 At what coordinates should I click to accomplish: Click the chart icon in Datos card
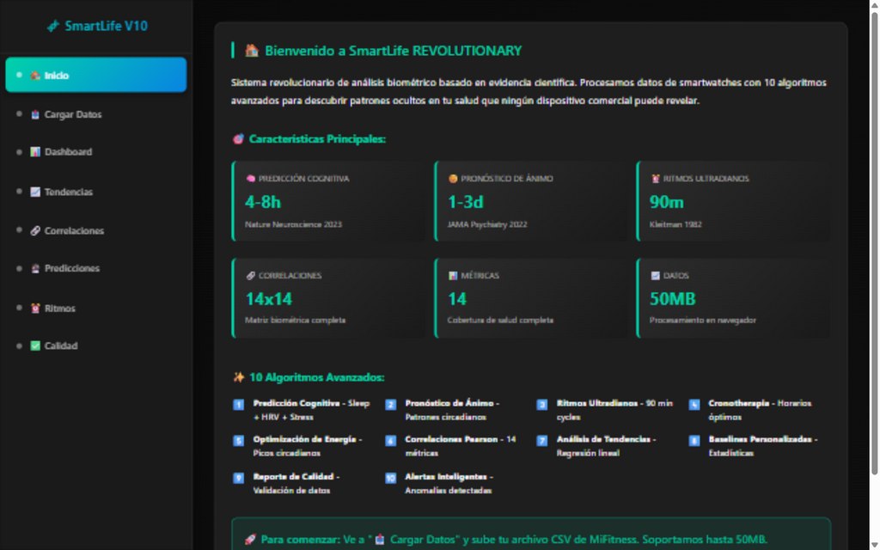pos(655,276)
